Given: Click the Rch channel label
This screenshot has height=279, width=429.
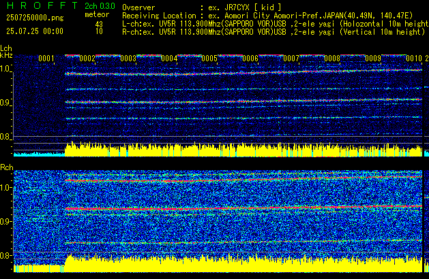Looking at the screenshot, I should [7, 167].
